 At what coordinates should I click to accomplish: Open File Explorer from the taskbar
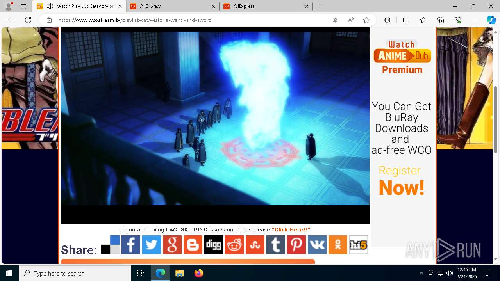pos(179,273)
